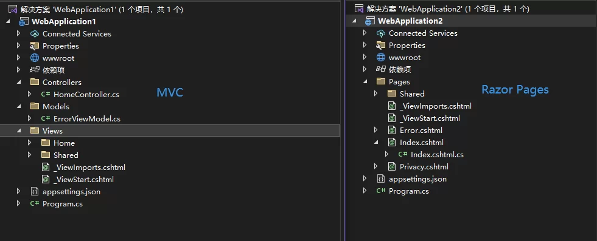The image size is (597, 241).
Task: Select Properties in WebApplication2
Action: pos(407,45)
